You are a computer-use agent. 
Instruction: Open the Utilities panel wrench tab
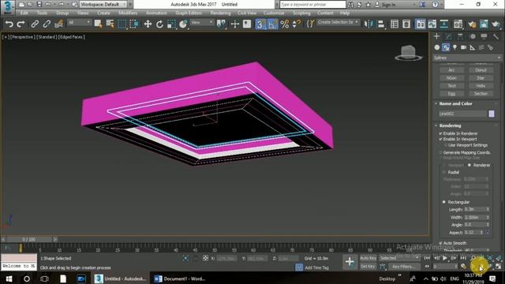[x=496, y=36]
